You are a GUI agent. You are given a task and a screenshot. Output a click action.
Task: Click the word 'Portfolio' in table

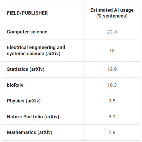tap(33, 117)
